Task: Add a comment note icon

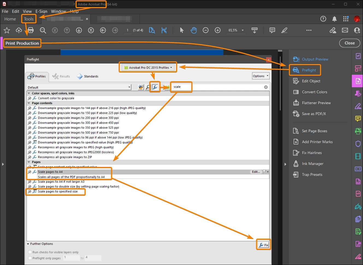Action: tap(272, 30)
